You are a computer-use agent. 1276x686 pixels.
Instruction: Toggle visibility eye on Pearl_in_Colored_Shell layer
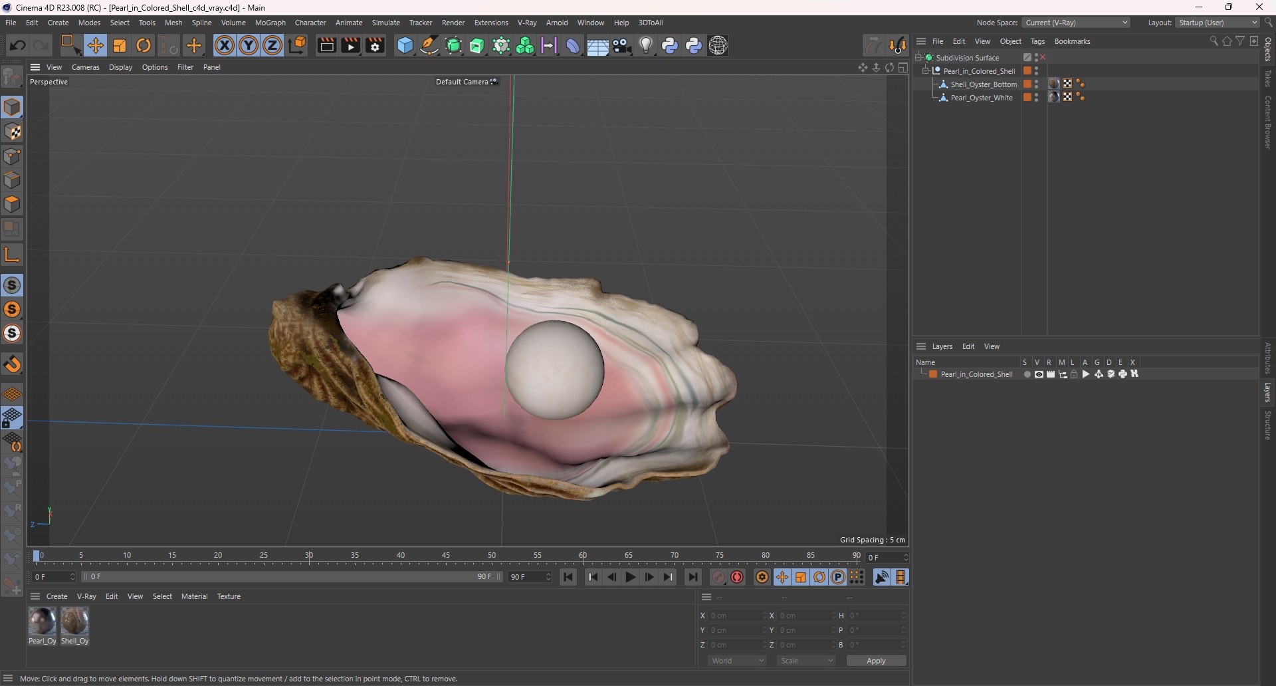pos(1039,374)
